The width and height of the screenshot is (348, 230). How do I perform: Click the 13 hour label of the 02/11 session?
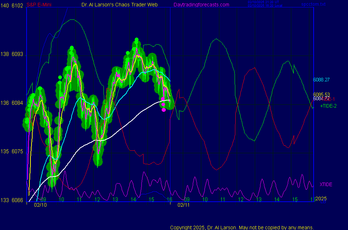(259, 200)
